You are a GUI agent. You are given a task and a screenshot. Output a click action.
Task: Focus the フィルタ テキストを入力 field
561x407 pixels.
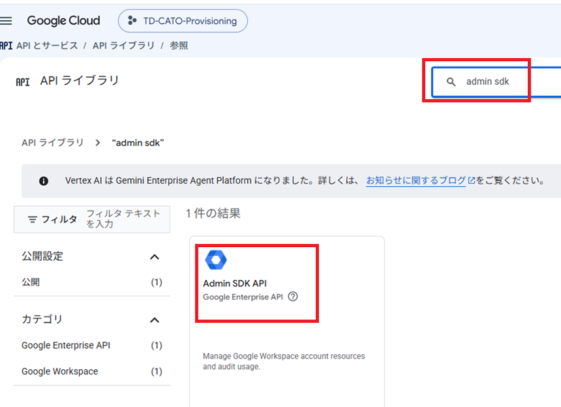click(123, 219)
